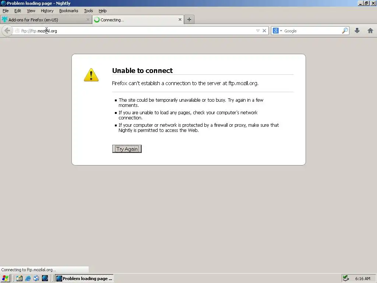Viewport: 377px width, 283px height.
Task: Click the Windows Start button
Action: (x=5, y=279)
